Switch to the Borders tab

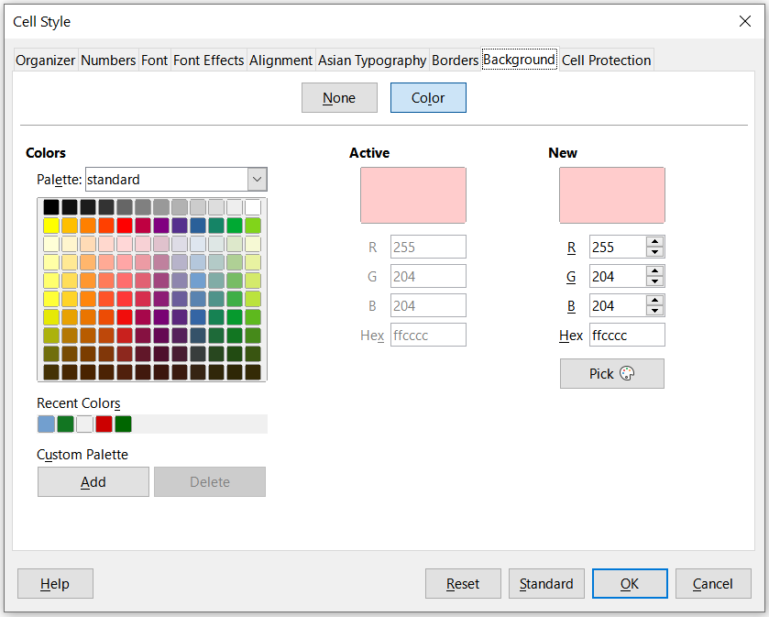[455, 61]
